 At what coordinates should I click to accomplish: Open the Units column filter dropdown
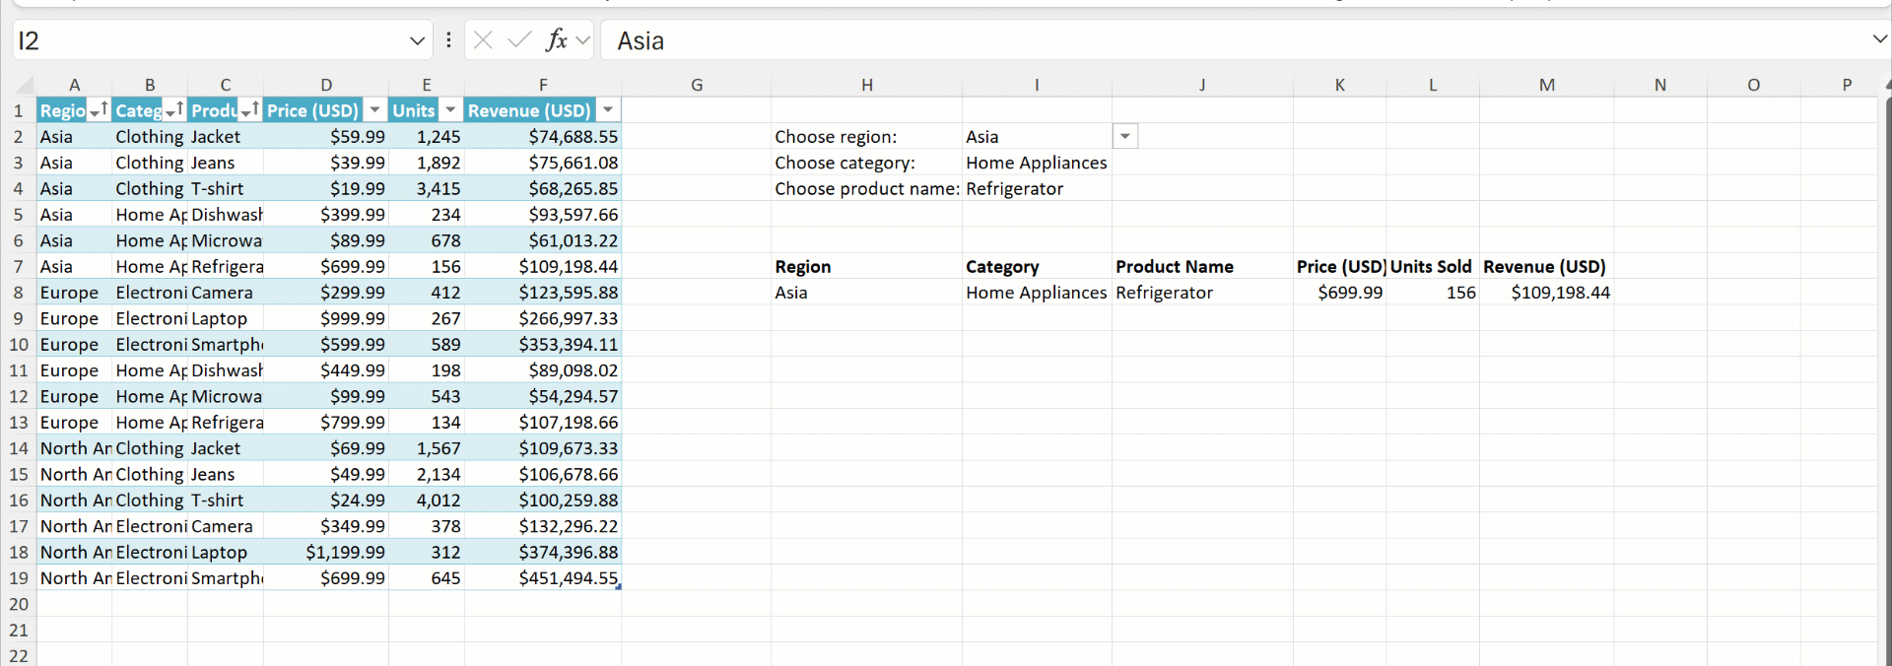[450, 111]
